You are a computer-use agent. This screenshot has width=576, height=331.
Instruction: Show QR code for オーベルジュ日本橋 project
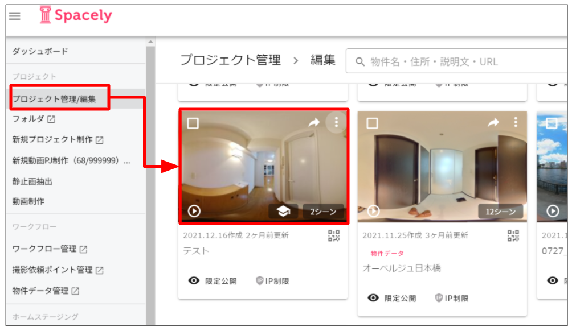pyautogui.click(x=513, y=235)
